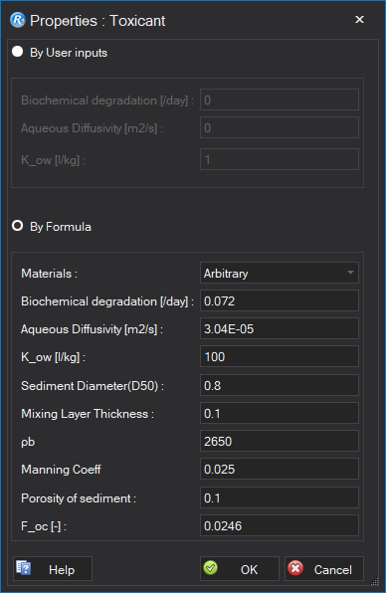This screenshot has width=386, height=593.
Task: Select the By User inputs radio button
Action: tap(17, 52)
